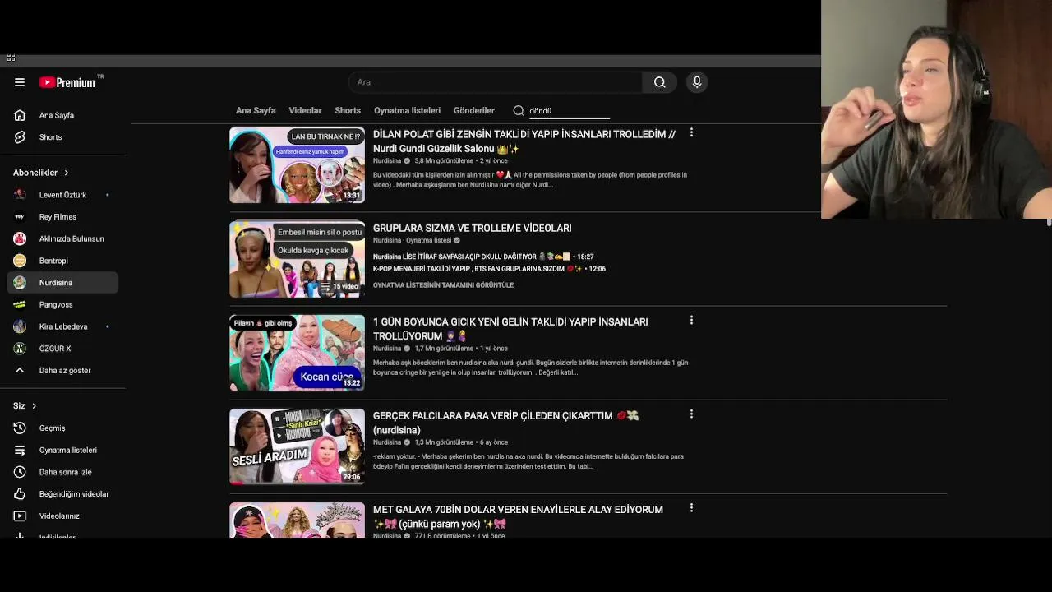Open the hamburger guide menu
The image size is (1052, 592).
(20, 82)
